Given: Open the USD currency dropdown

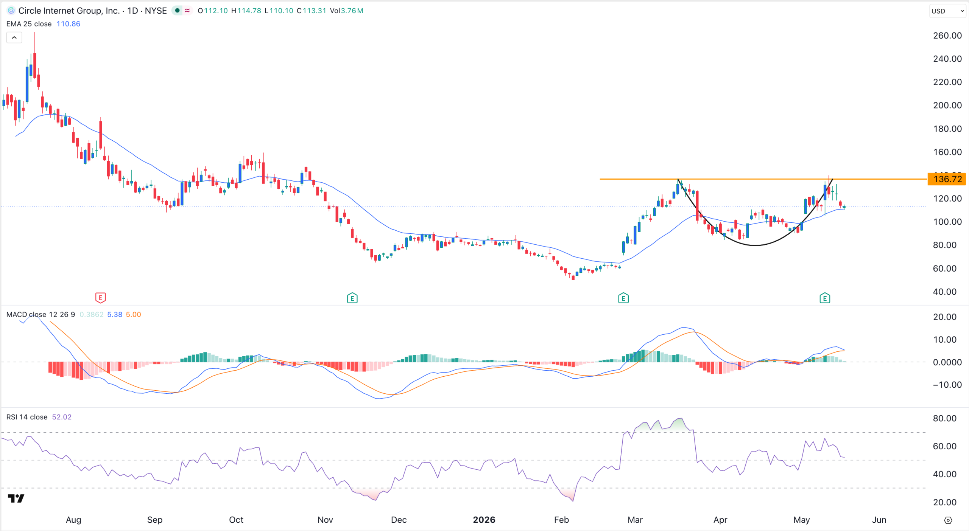Looking at the screenshot, I should point(948,11).
